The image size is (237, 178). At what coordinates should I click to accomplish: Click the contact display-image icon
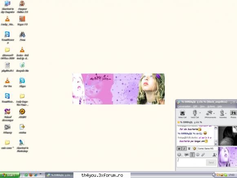(x=214, y=155)
